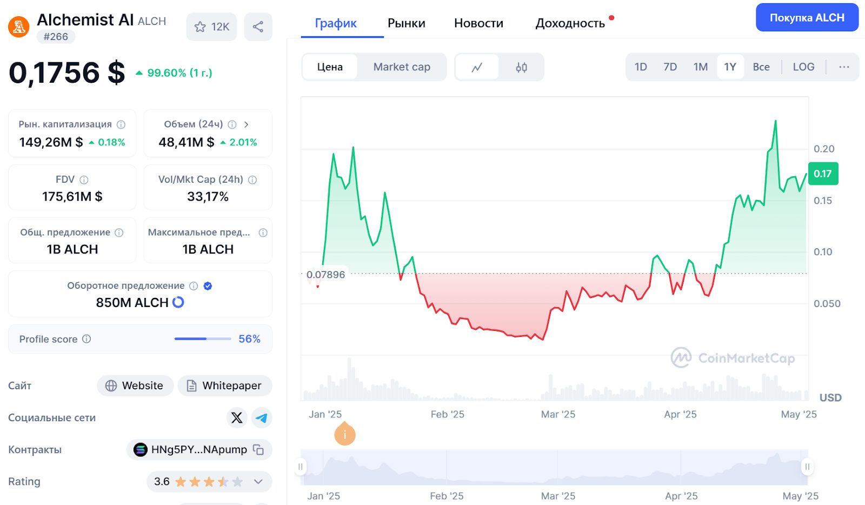Screen dimensions: 865x505
Task: Click the Alchemist AI coin logo
Action: coord(19,26)
